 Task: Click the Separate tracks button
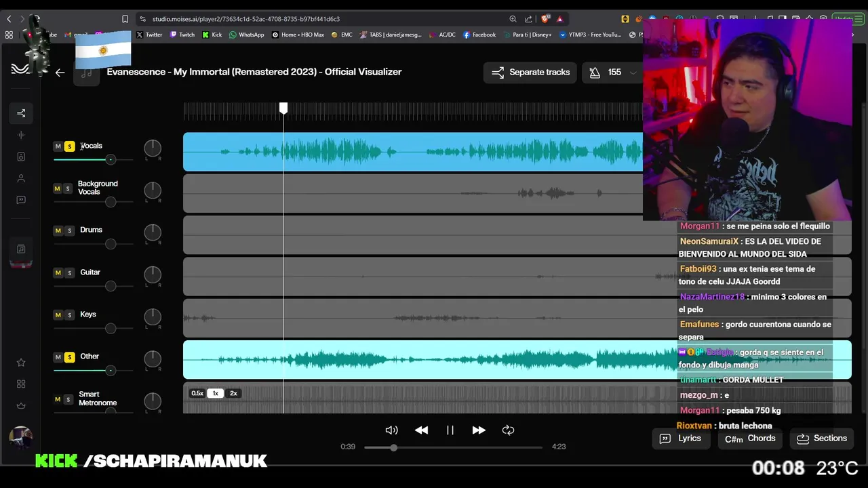tap(530, 73)
